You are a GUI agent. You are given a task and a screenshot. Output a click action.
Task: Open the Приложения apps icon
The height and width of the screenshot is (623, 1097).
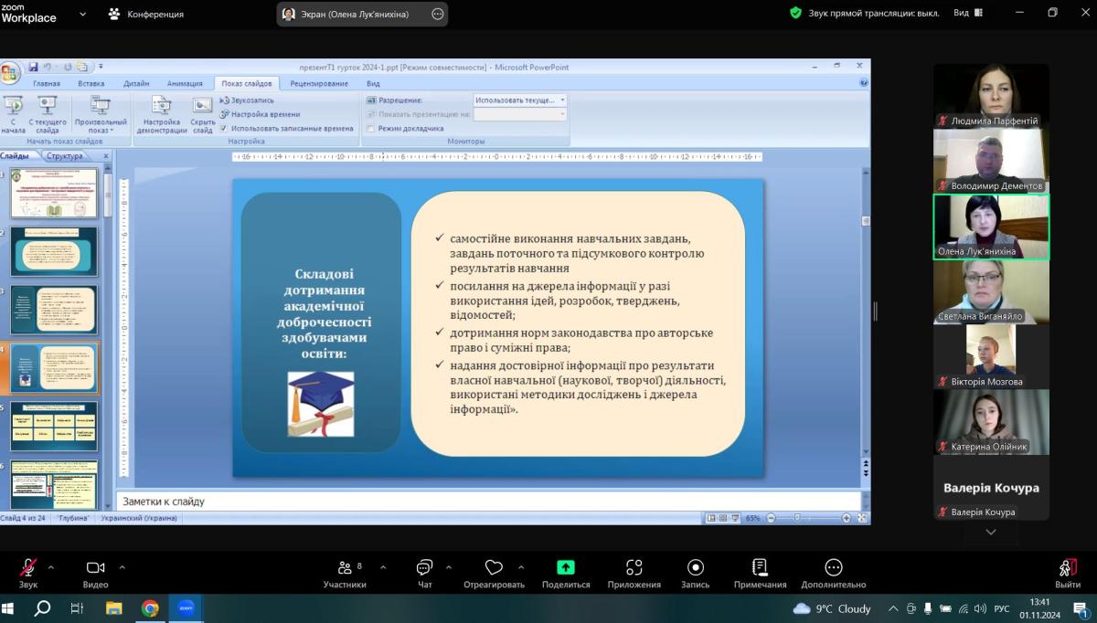coord(634,568)
